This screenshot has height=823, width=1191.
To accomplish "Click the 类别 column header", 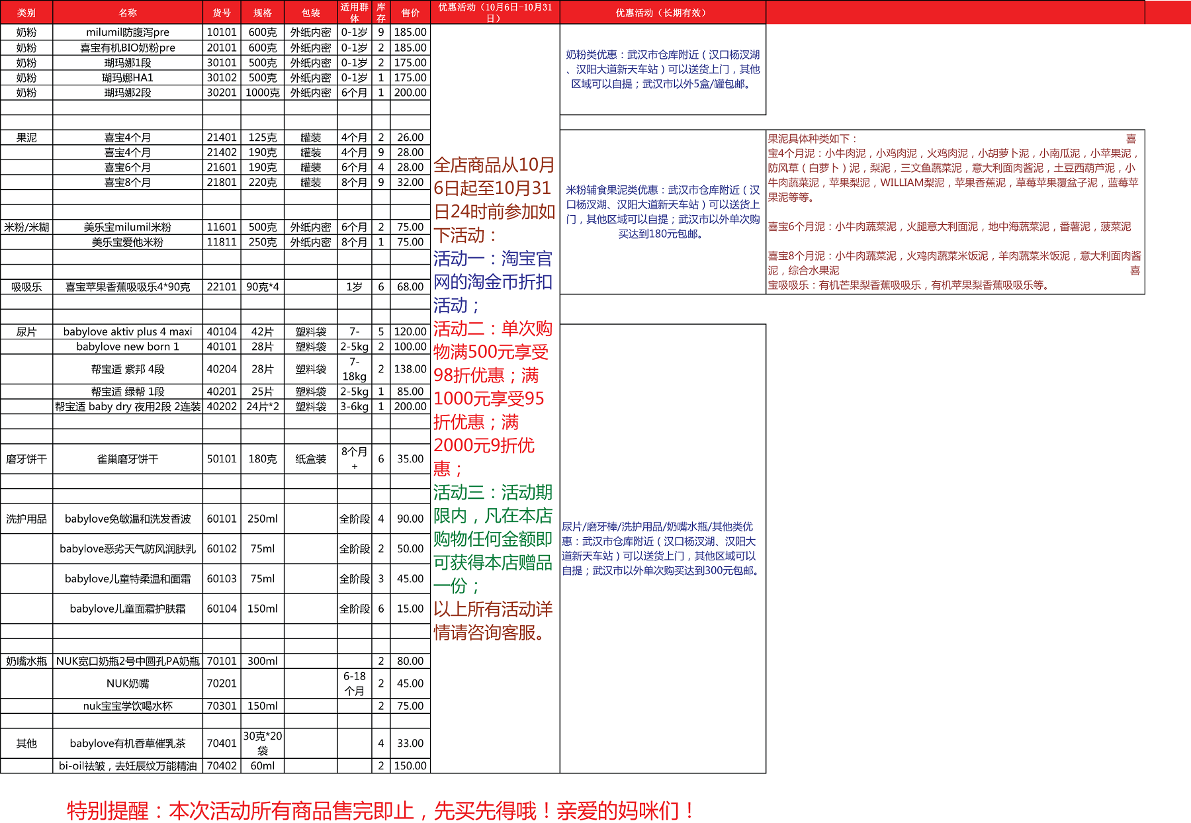I will pos(26,13).
